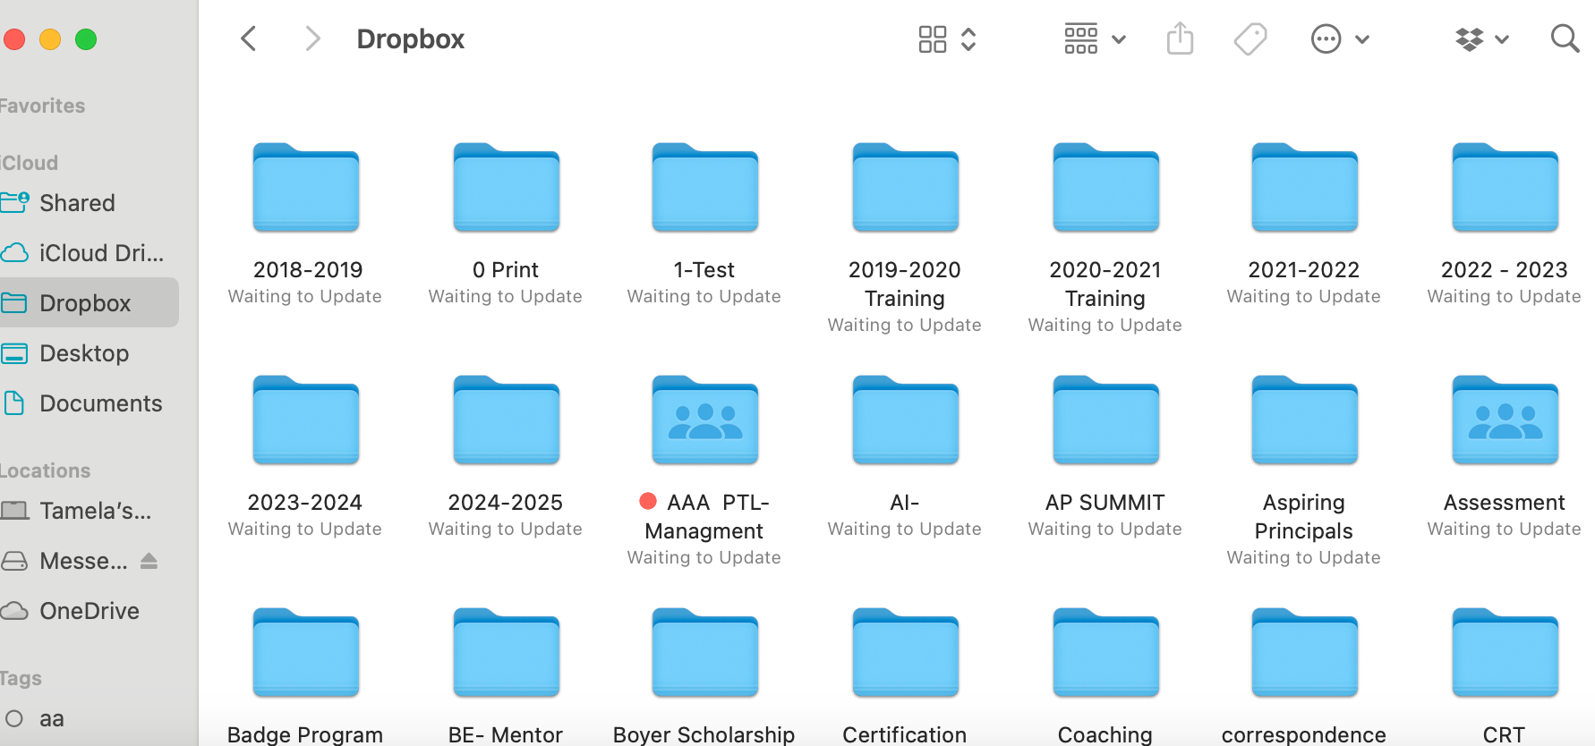Click the Share toolbar icon
This screenshot has height=746, width=1595.
pyautogui.click(x=1181, y=38)
